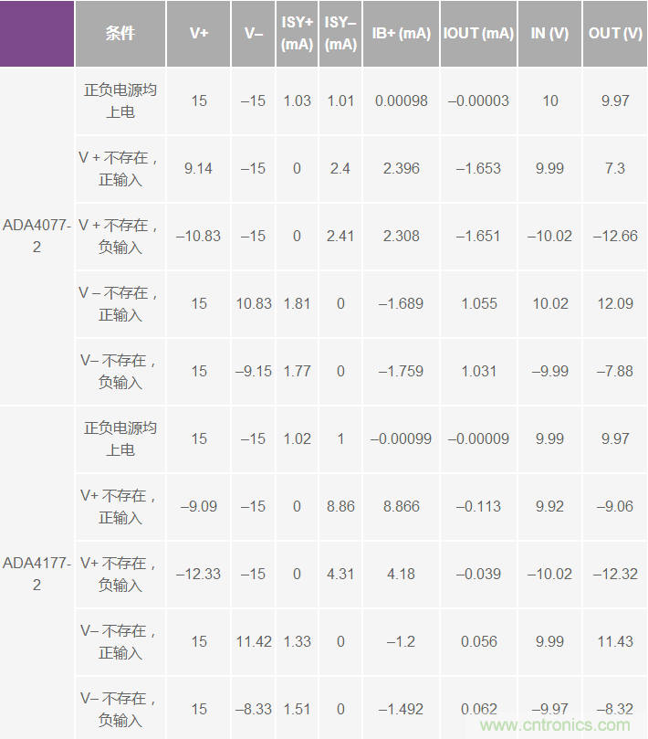Select the OUT value 12.09
The width and height of the screenshot is (648, 739).
click(615, 303)
